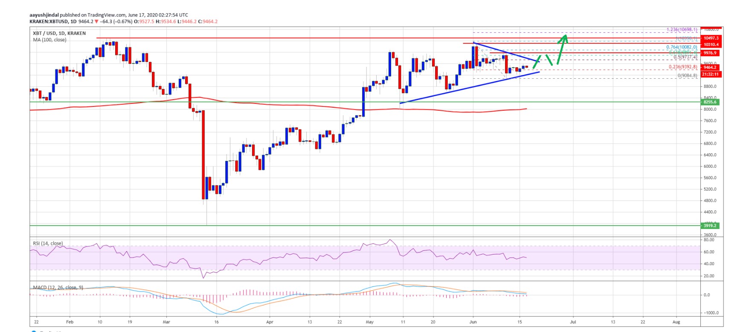Click the red 9976.9 price level tag

(x=710, y=53)
